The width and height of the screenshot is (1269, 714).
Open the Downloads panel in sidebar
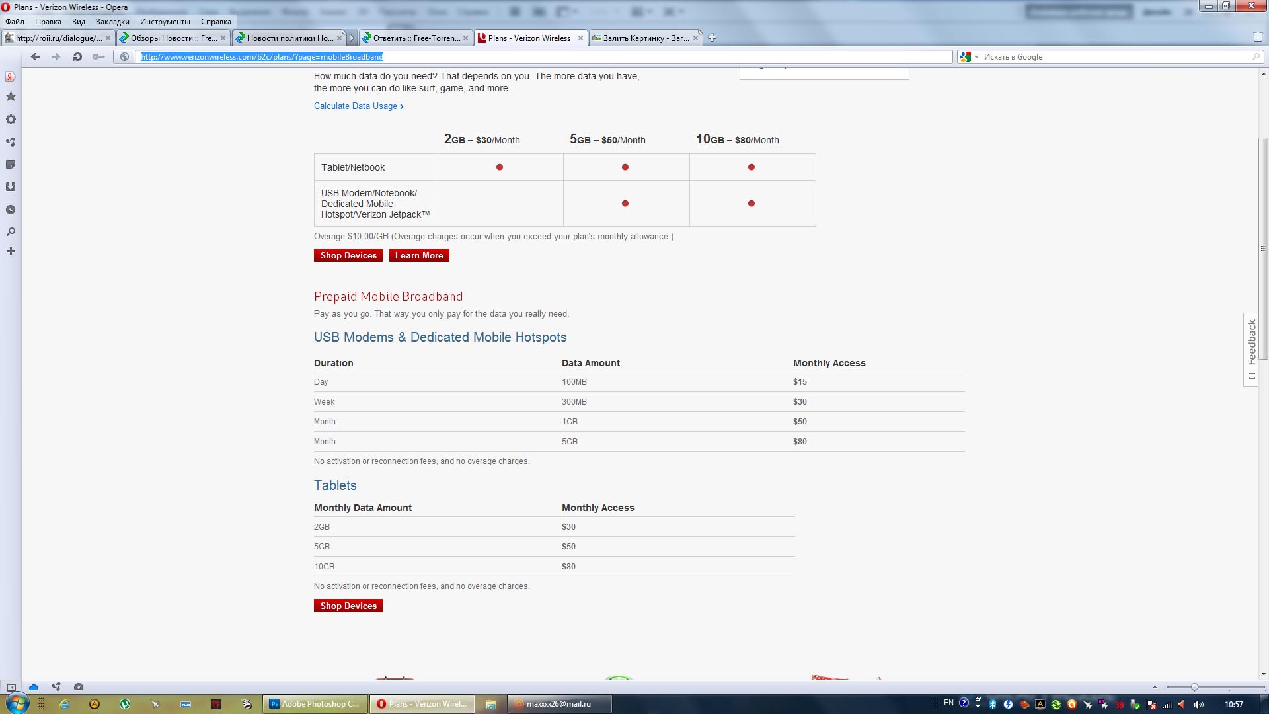click(x=11, y=187)
